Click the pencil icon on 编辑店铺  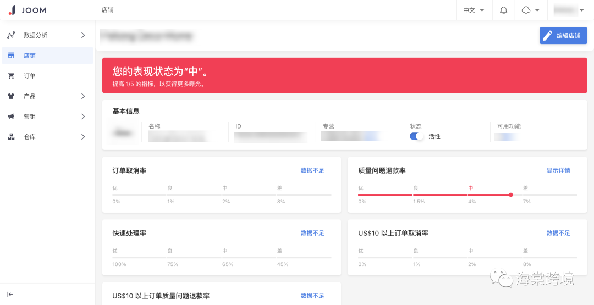click(x=548, y=36)
